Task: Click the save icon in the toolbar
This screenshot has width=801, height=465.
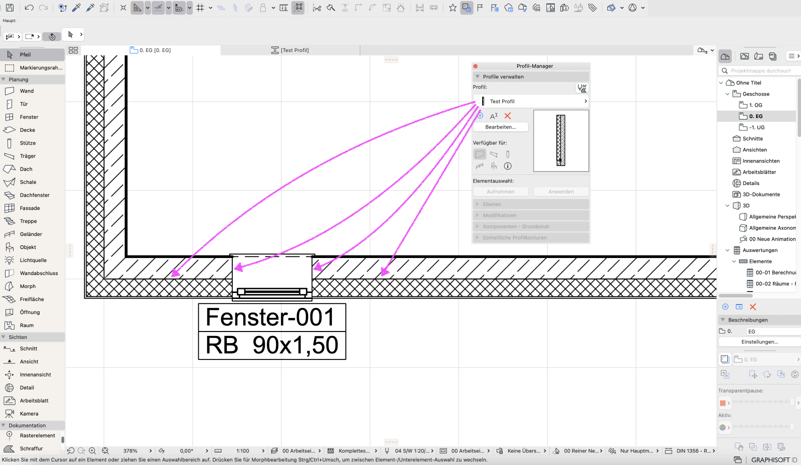Action: (10, 7)
